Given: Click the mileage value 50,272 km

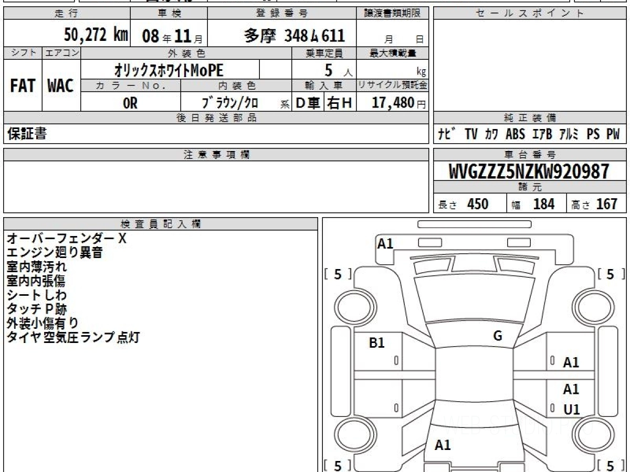Looking at the screenshot, I should [x=96, y=35].
